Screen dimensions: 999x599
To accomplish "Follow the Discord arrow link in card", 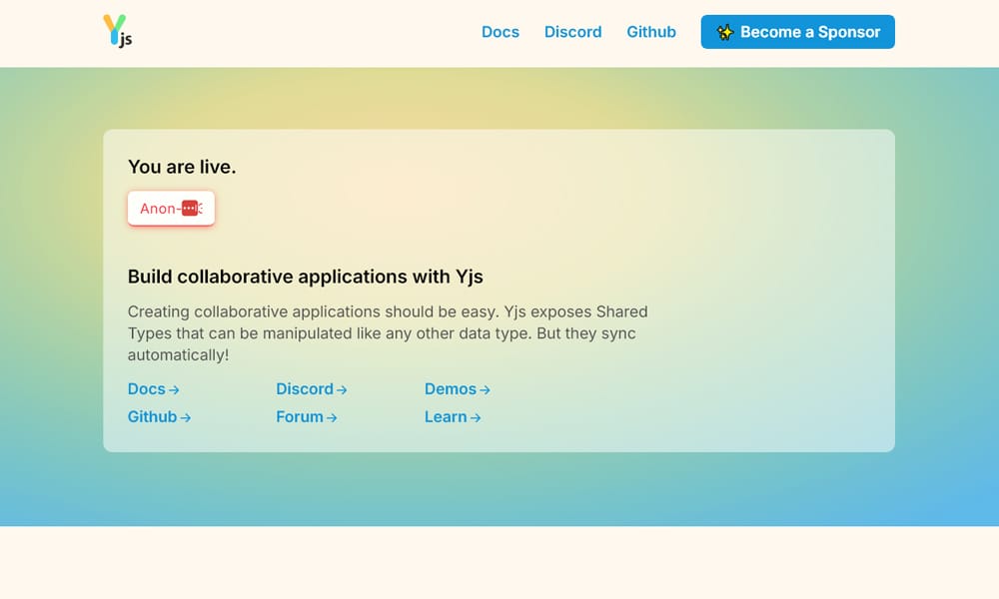I will [312, 389].
